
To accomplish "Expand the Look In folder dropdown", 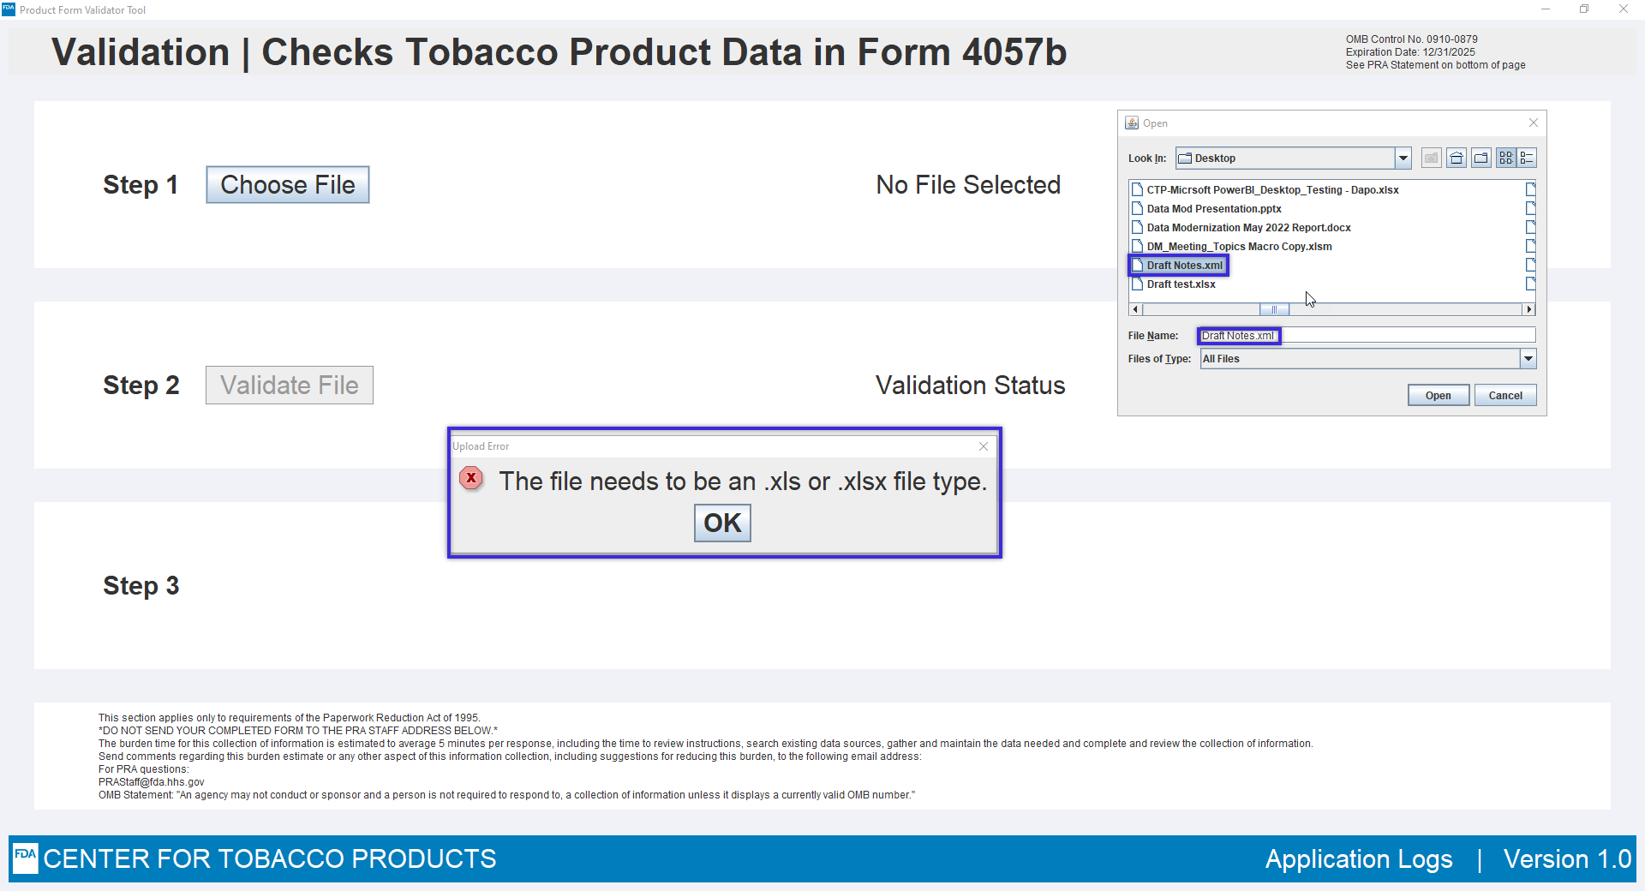I will coord(1403,158).
